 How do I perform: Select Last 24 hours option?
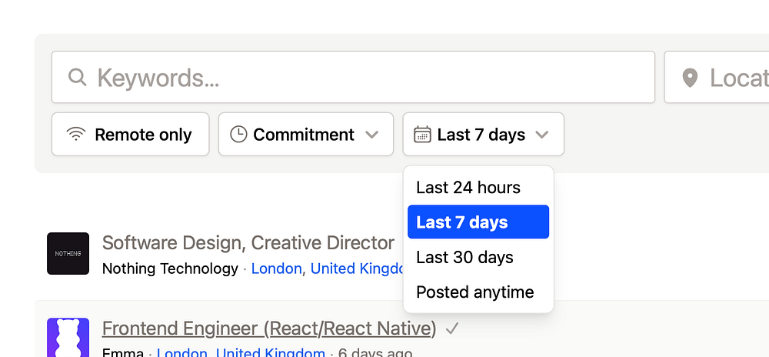coord(468,188)
